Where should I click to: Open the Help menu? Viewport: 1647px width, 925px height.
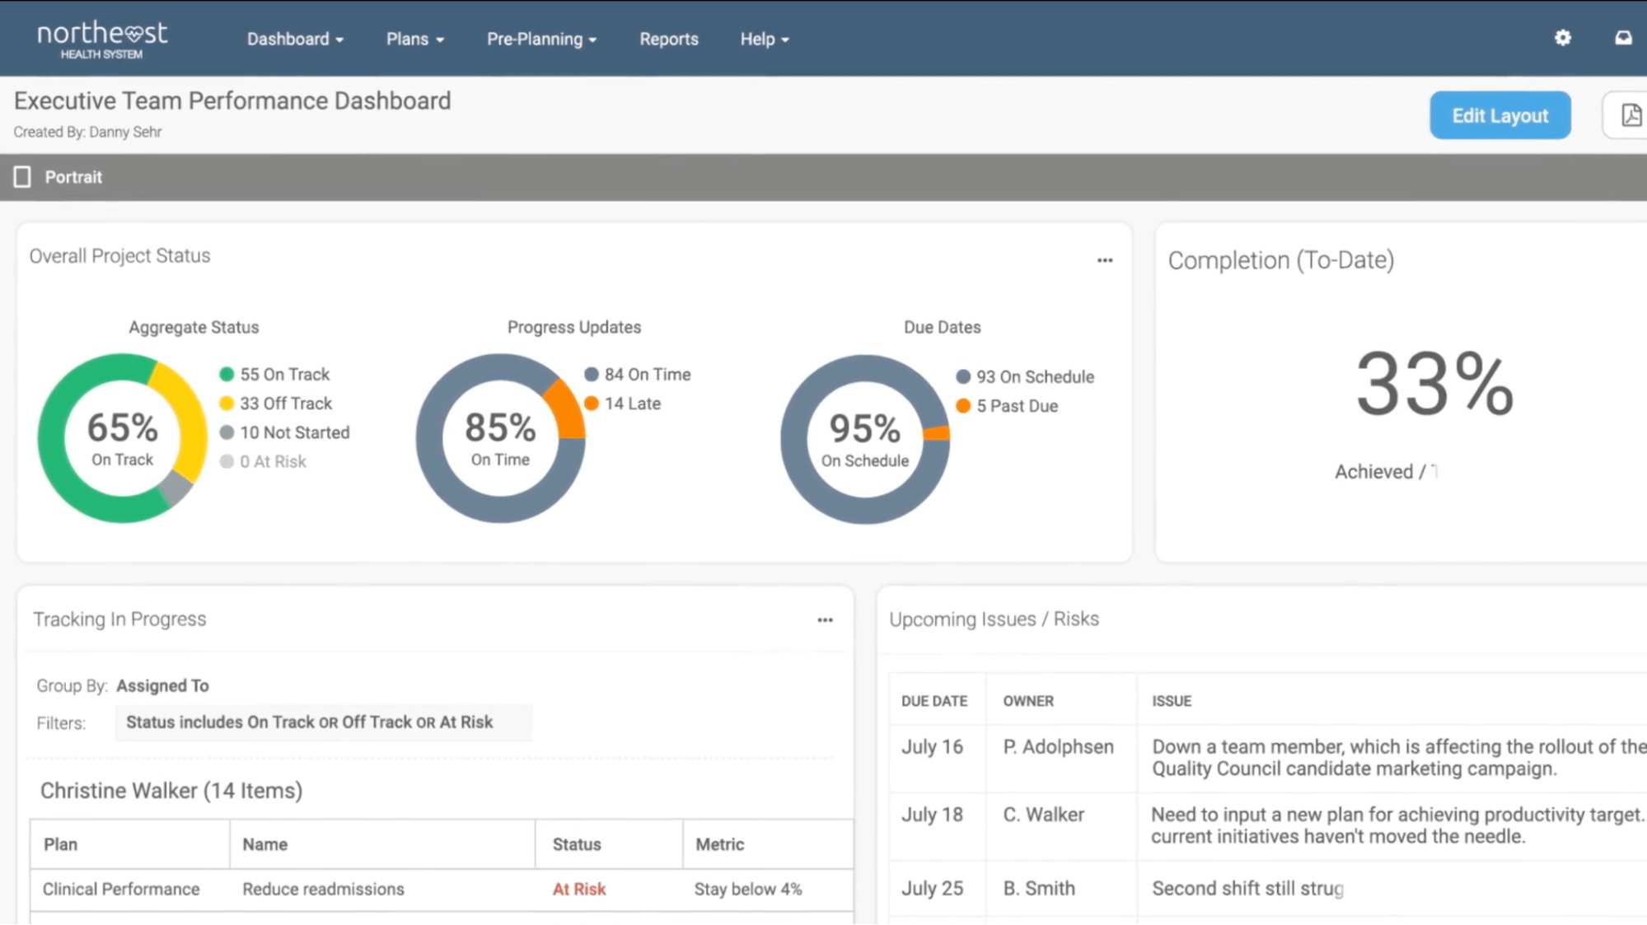pos(763,39)
